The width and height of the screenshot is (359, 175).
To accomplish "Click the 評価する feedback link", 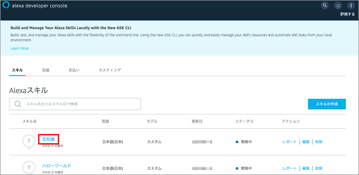I will tap(347, 14).
